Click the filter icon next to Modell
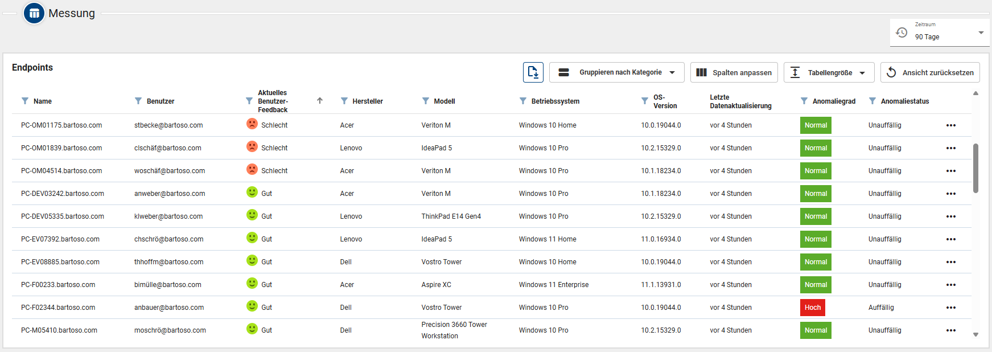This screenshot has width=992, height=352. point(426,101)
